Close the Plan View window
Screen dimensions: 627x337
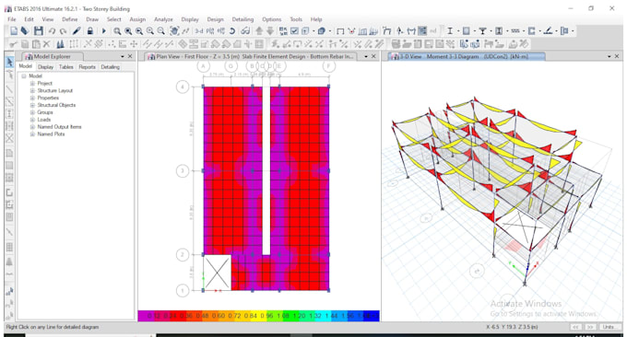373,56
